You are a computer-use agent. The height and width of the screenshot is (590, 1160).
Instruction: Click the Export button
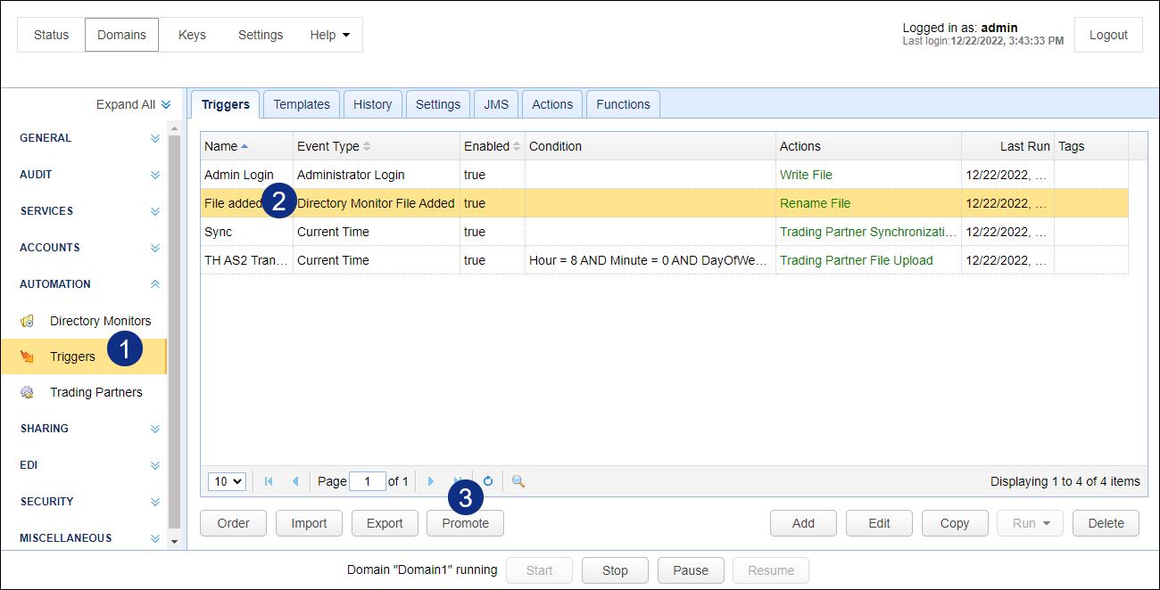coord(385,523)
